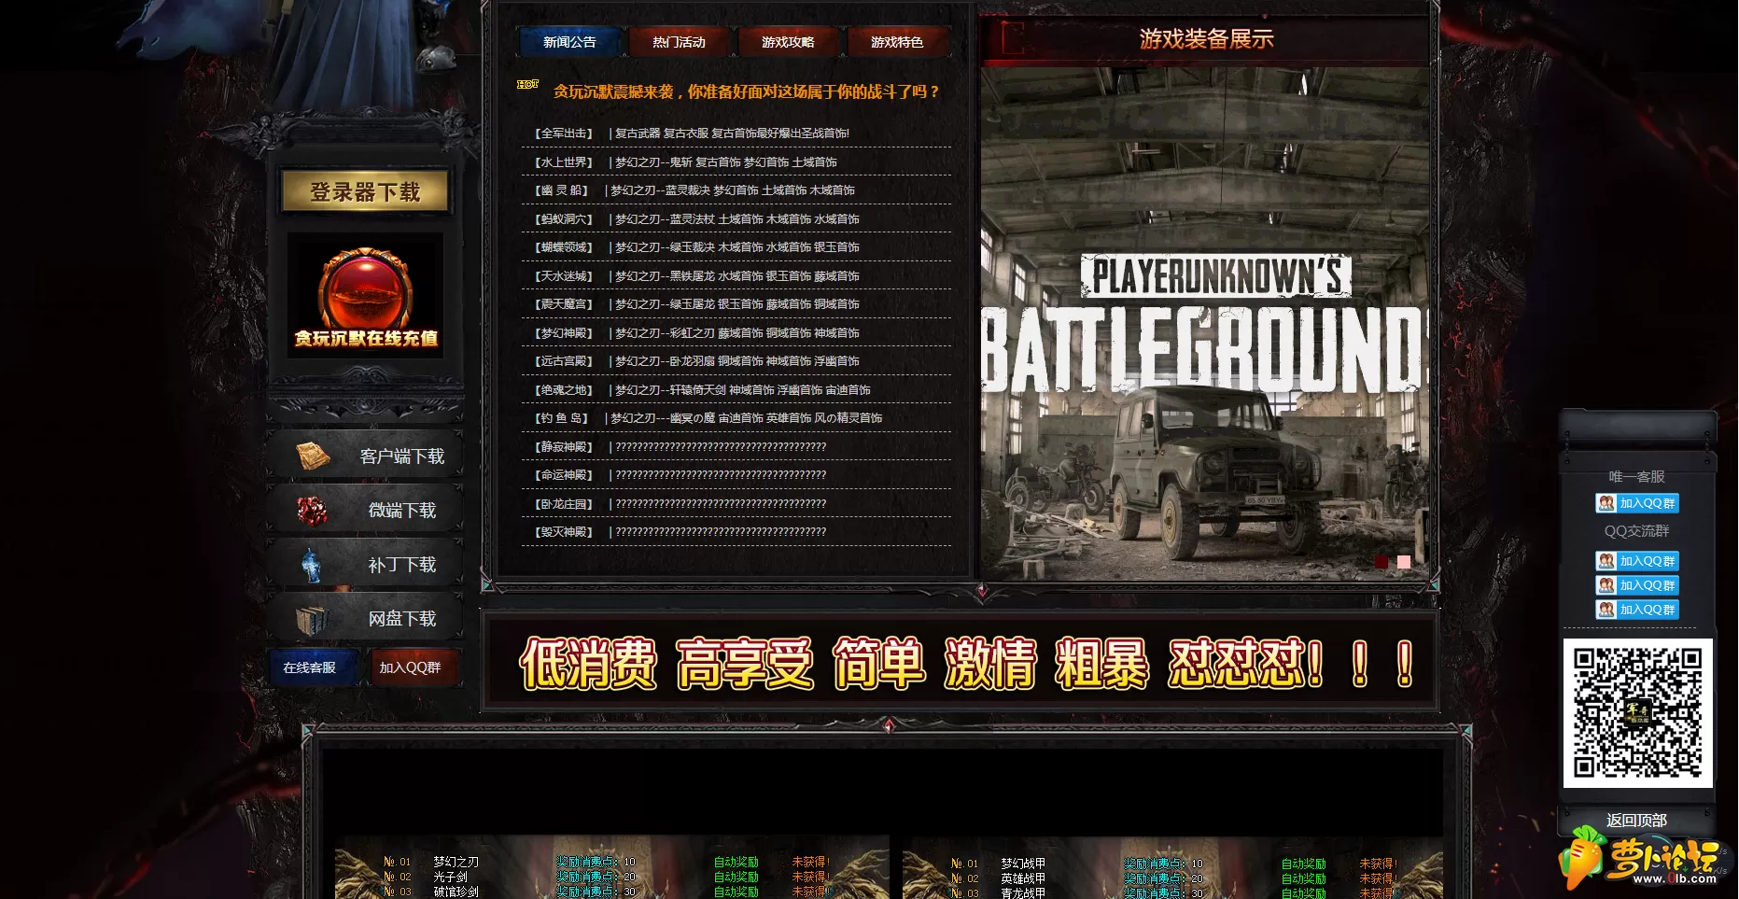Image resolution: width=1739 pixels, height=899 pixels.
Task: Open the 【幽 灵 船】 news row
Action: (736, 190)
